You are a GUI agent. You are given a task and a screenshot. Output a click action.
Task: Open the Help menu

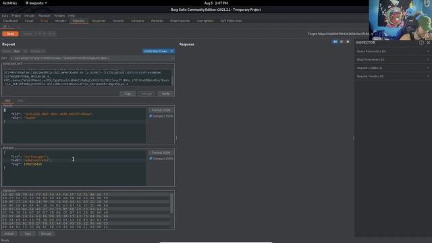(72, 16)
